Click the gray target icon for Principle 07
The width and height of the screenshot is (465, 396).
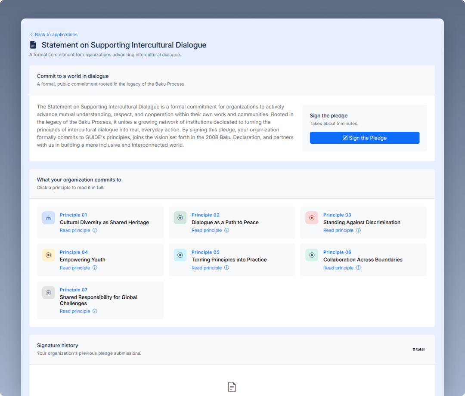pos(48,293)
